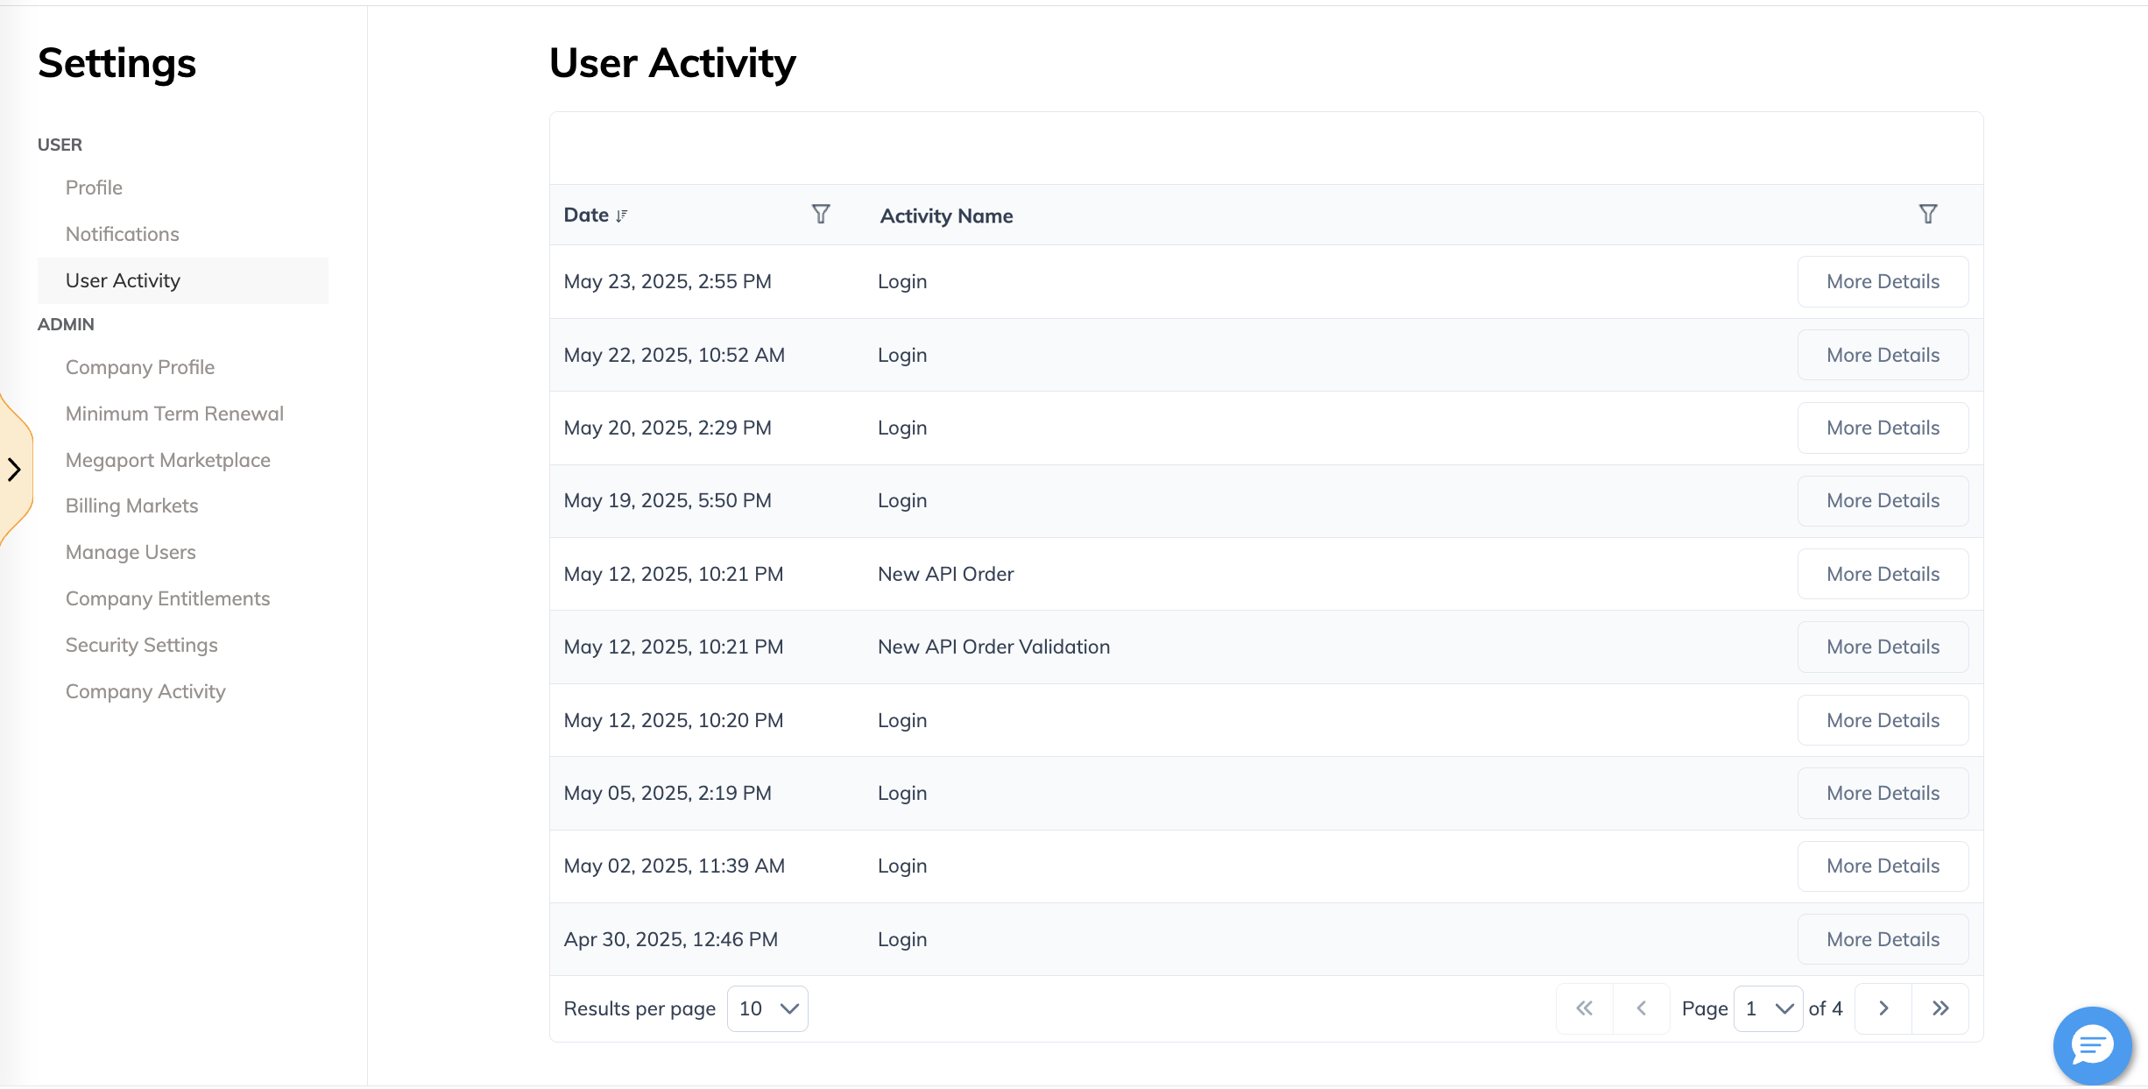
Task: Select Profile in the sidebar
Action: pos(94,187)
